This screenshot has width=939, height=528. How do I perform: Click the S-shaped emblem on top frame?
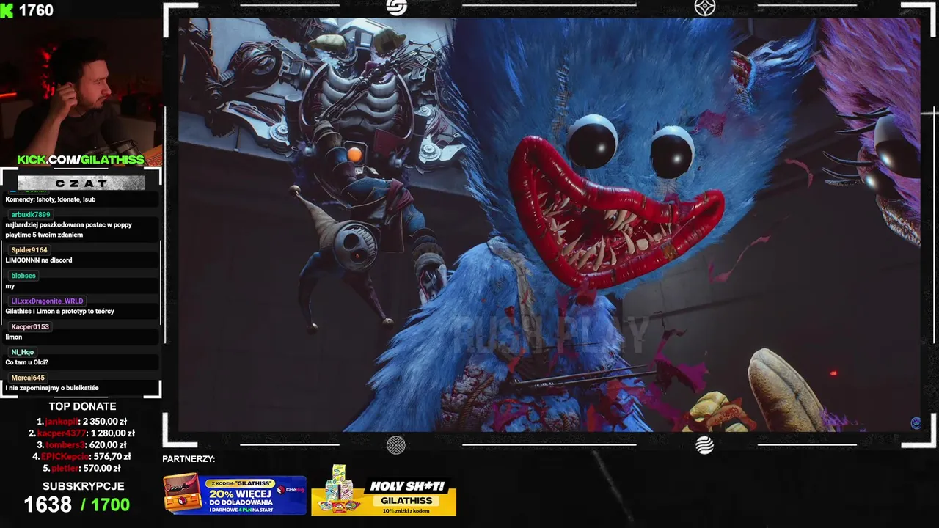pyautogui.click(x=396, y=7)
